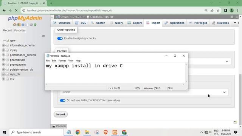242x136 pixels.
Task: Open Notepad View menu
Action: [71, 60]
